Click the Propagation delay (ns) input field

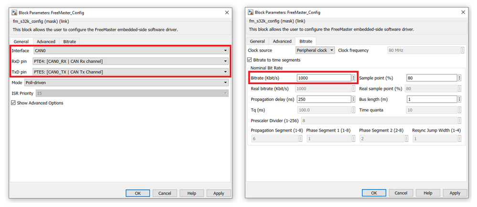324,99
